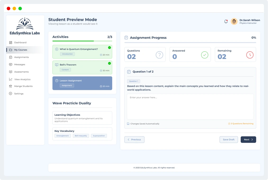Select the Superposition vocabulary tag
Image resolution: width=268 pixels, height=180 pixels.
[x=99, y=136]
